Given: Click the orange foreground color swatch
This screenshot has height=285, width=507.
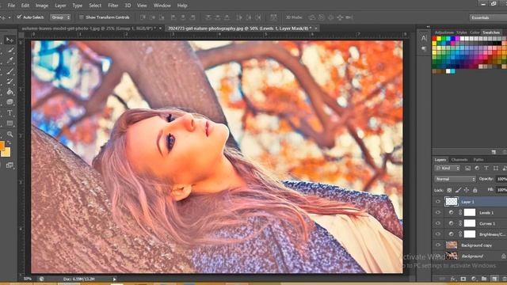Looking at the screenshot, I should click(2, 146).
